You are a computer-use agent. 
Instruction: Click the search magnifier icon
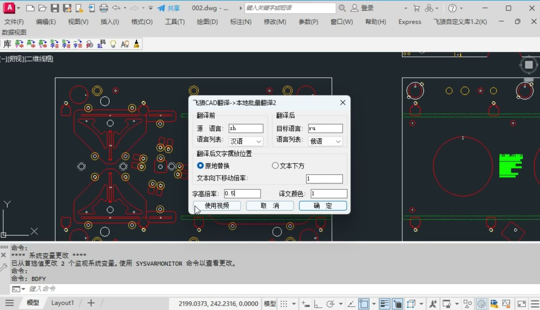(x=342, y=8)
